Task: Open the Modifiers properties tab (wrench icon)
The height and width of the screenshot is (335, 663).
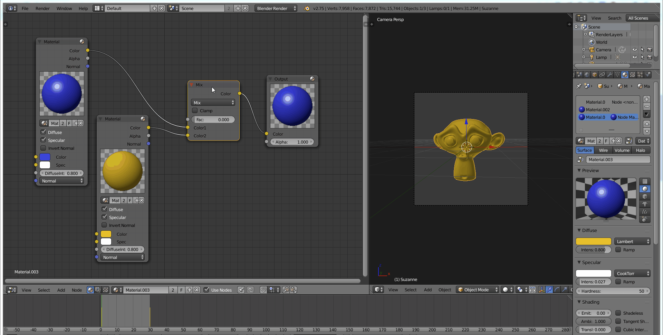Action: 610,75
